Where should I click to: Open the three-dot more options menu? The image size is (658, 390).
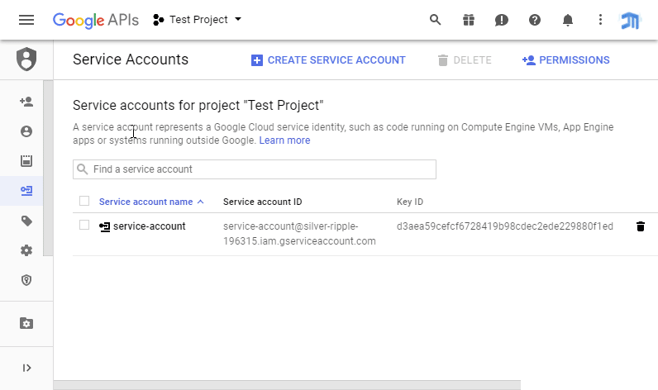pyautogui.click(x=601, y=20)
